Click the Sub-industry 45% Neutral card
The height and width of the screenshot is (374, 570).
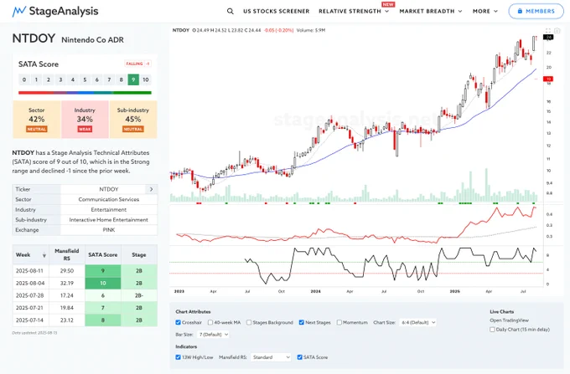pyautogui.click(x=133, y=120)
